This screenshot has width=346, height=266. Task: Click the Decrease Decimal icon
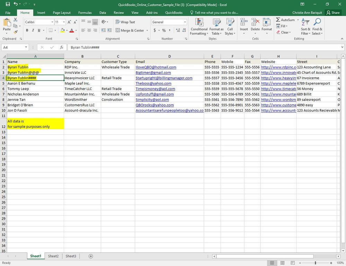pyautogui.click(x=184, y=30)
